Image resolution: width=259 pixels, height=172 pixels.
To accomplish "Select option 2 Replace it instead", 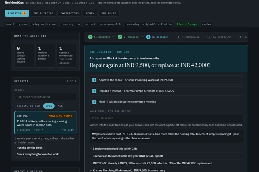I will [x=166, y=91].
